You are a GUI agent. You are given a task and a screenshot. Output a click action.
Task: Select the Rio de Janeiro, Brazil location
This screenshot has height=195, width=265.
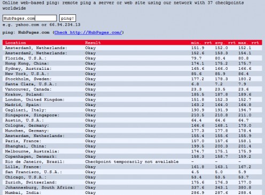[35, 161]
